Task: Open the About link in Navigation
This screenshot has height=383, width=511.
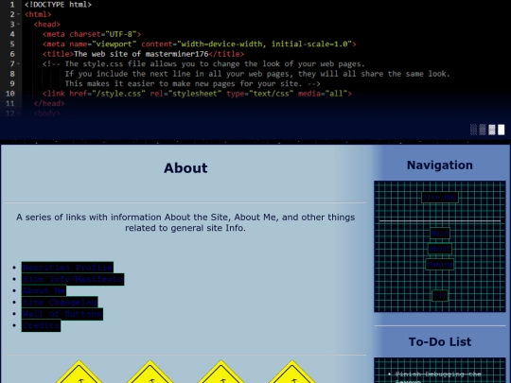Action: (440, 249)
